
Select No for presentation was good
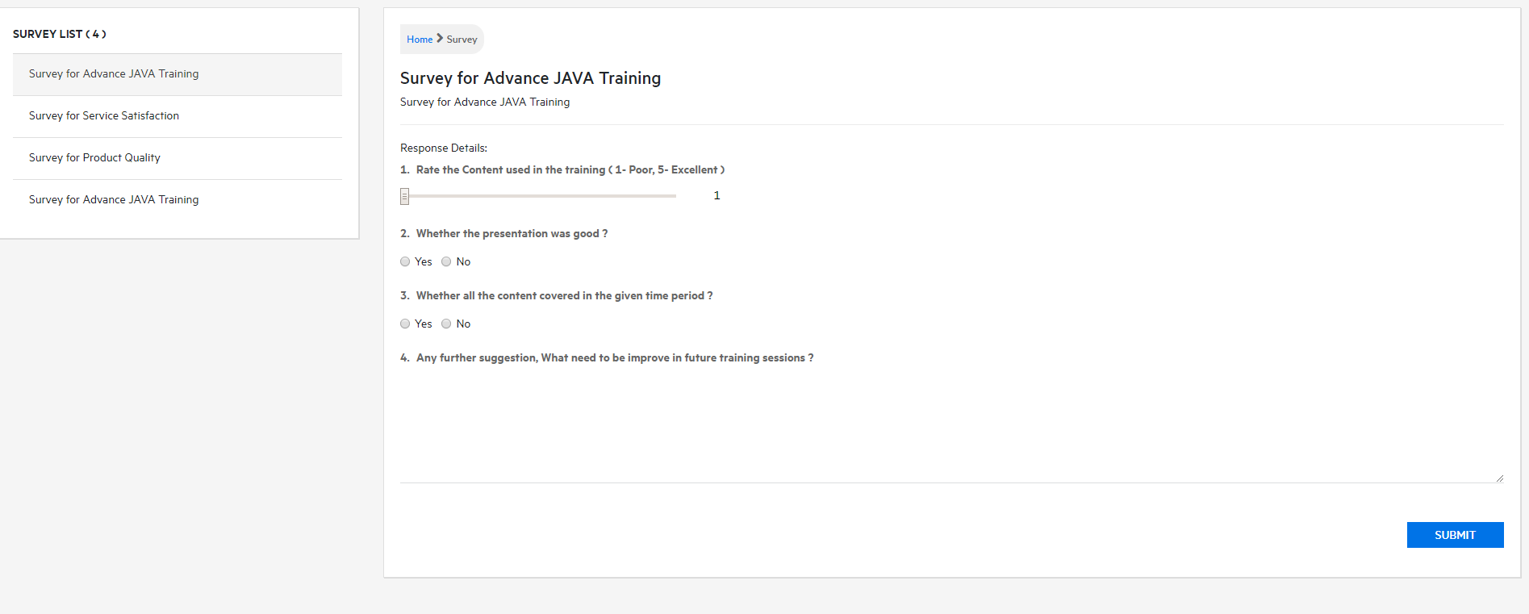(446, 261)
